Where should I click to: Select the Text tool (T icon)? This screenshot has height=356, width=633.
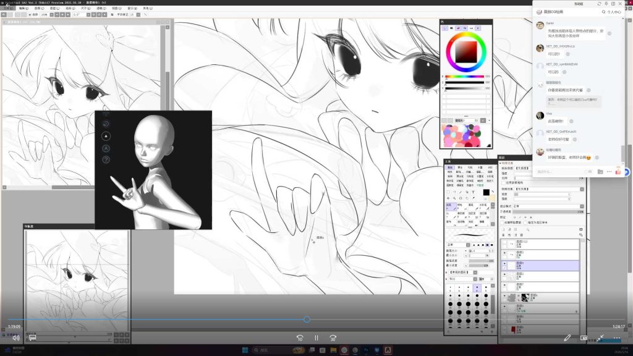pos(473,192)
